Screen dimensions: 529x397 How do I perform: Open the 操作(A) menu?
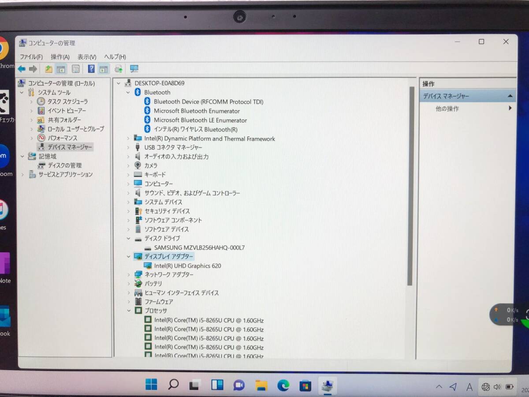point(60,57)
